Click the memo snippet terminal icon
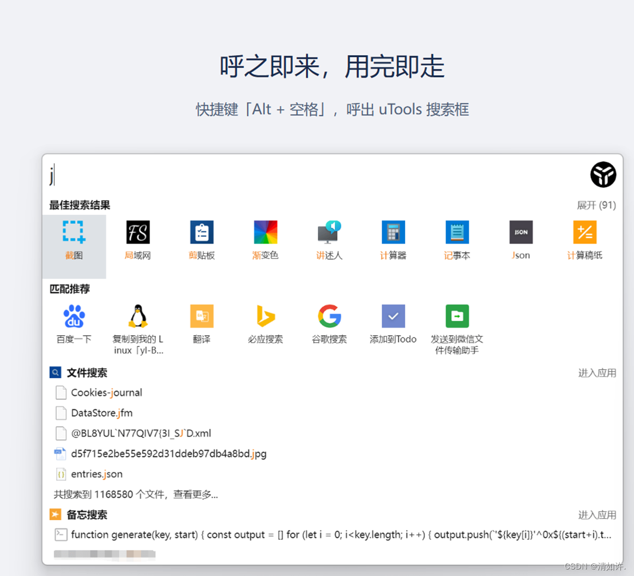The width and height of the screenshot is (634, 576). 61,535
